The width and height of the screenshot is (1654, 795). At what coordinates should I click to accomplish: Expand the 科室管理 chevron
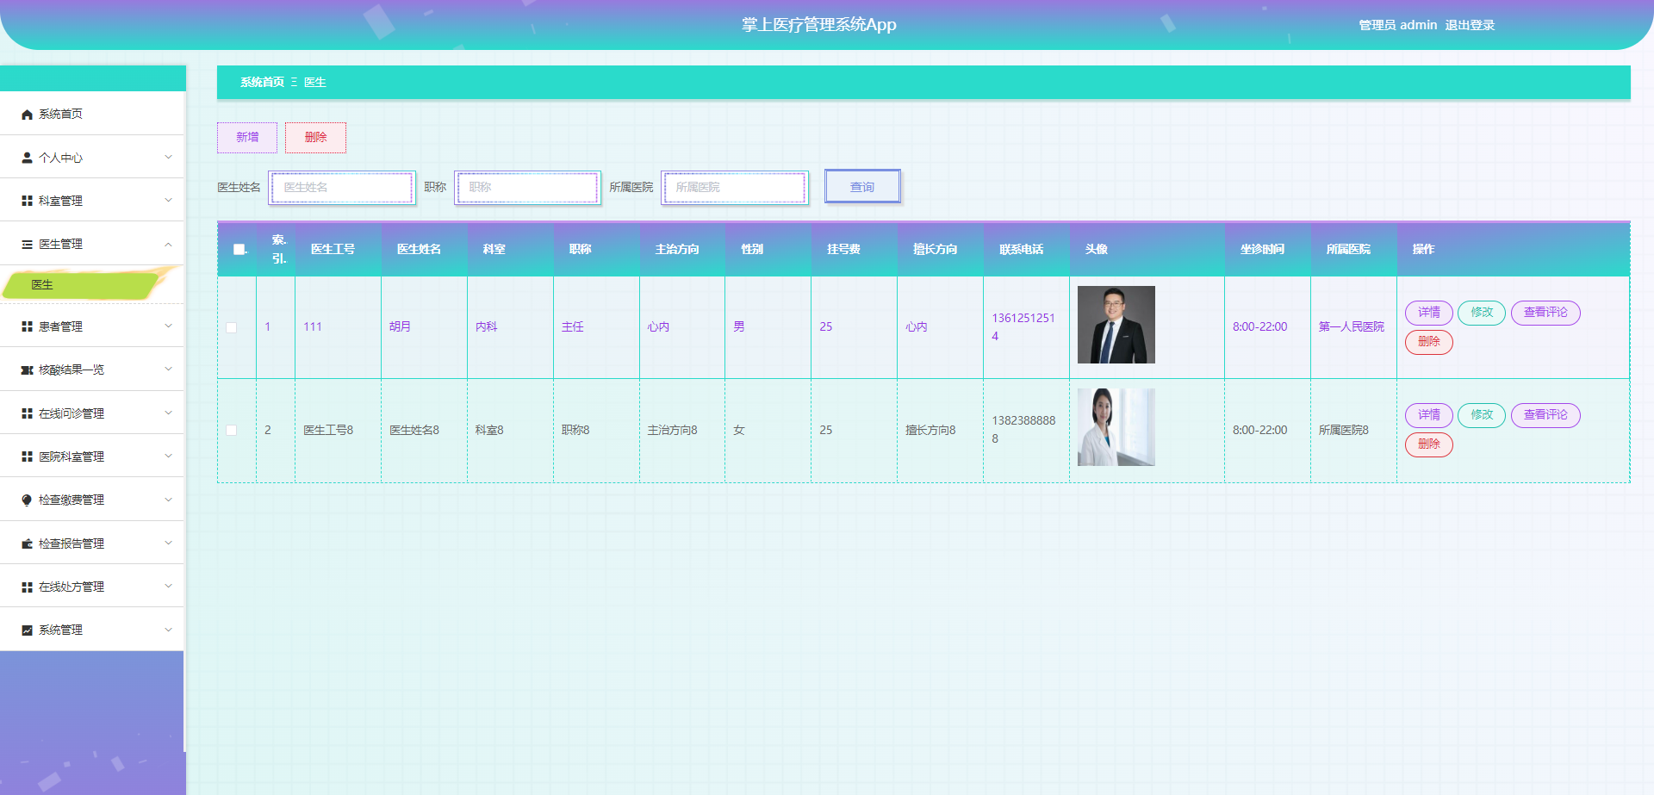168,200
